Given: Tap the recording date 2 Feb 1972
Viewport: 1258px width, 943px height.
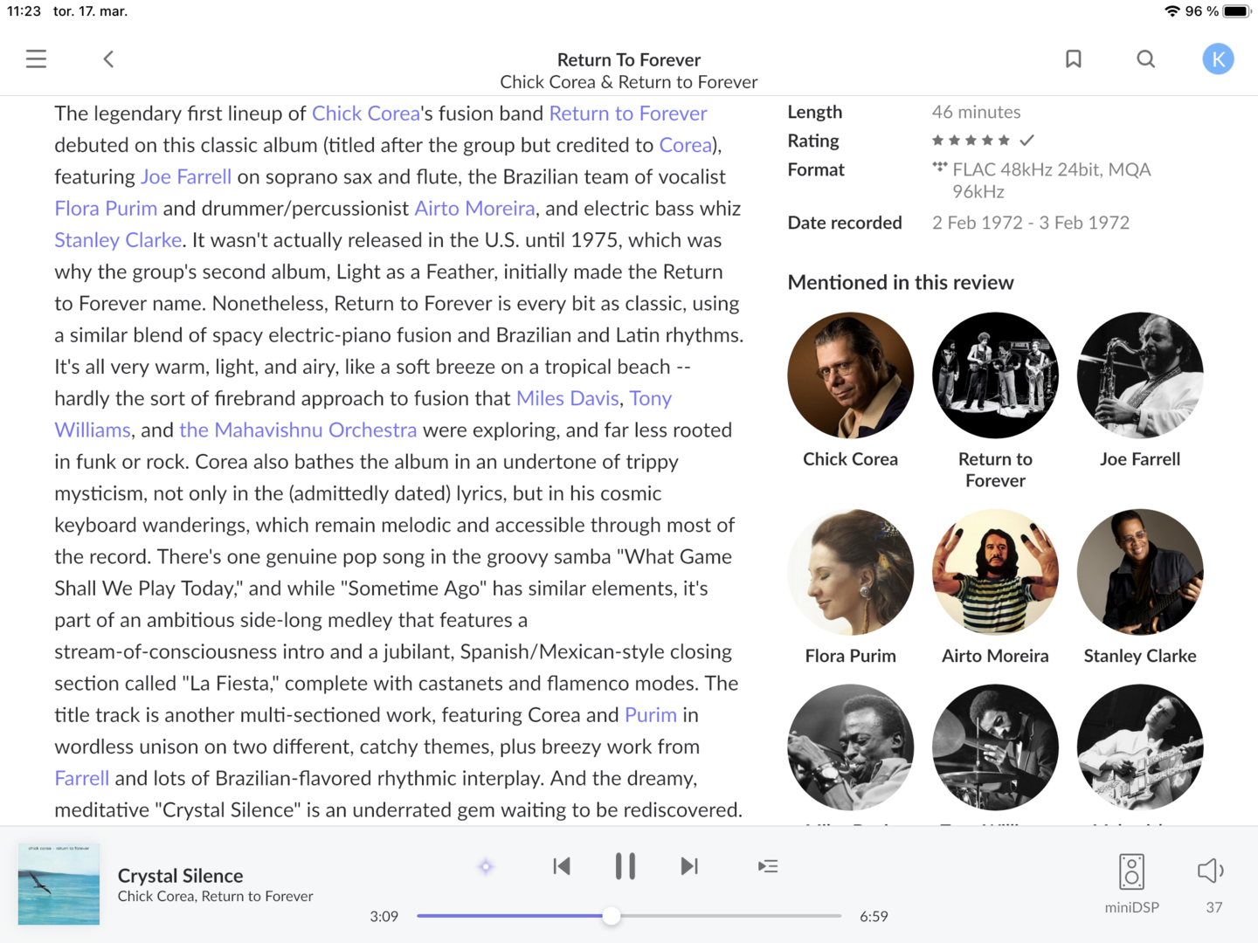Looking at the screenshot, I should coord(1031,223).
